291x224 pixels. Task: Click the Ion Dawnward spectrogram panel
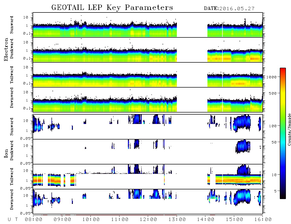tap(148, 201)
